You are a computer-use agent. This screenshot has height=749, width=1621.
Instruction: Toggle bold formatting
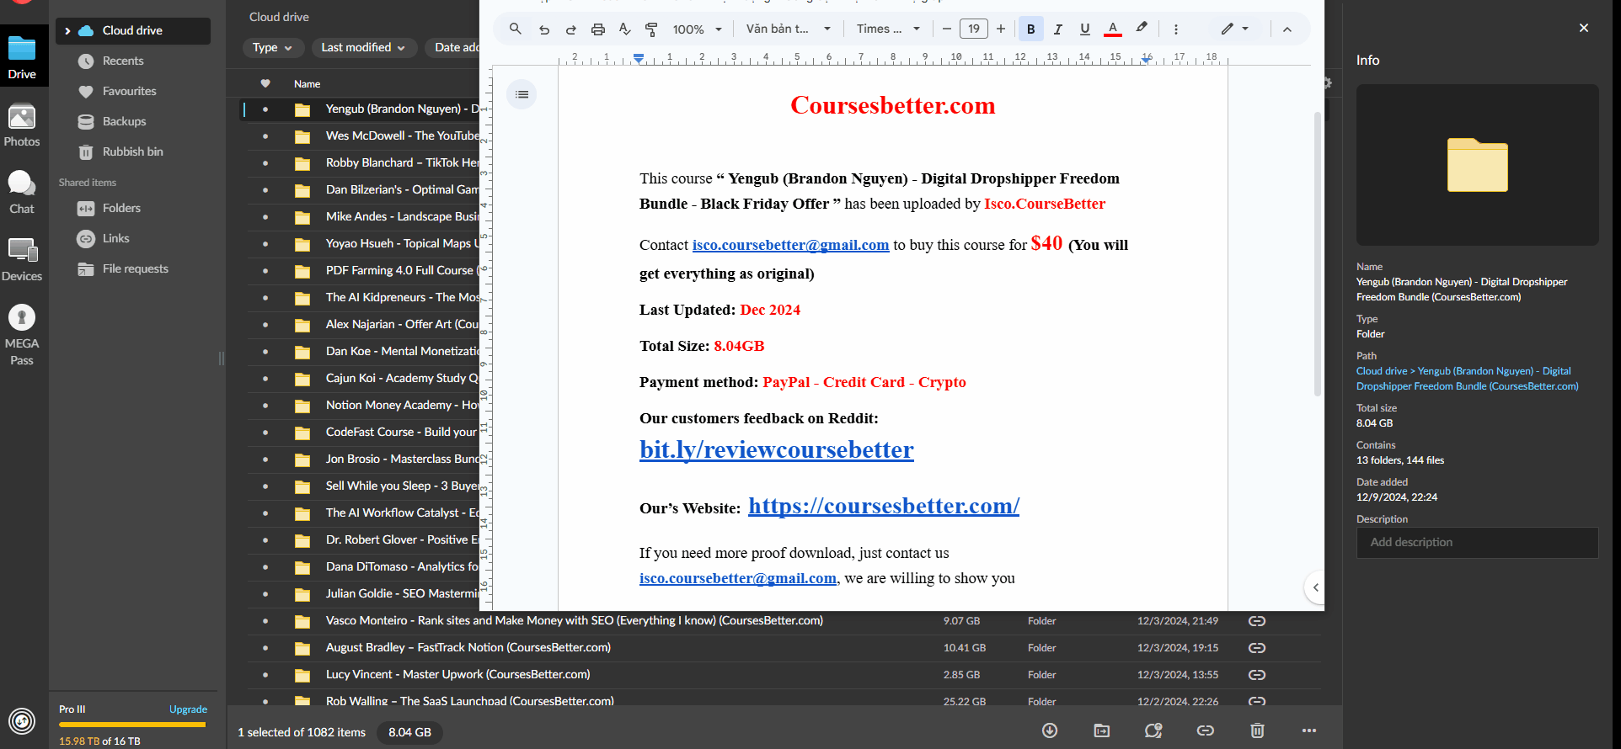point(1030,29)
